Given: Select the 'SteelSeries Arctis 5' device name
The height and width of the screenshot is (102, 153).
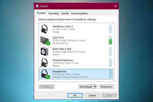Looking at the screenshot, I should pyautogui.click(x=63, y=26).
